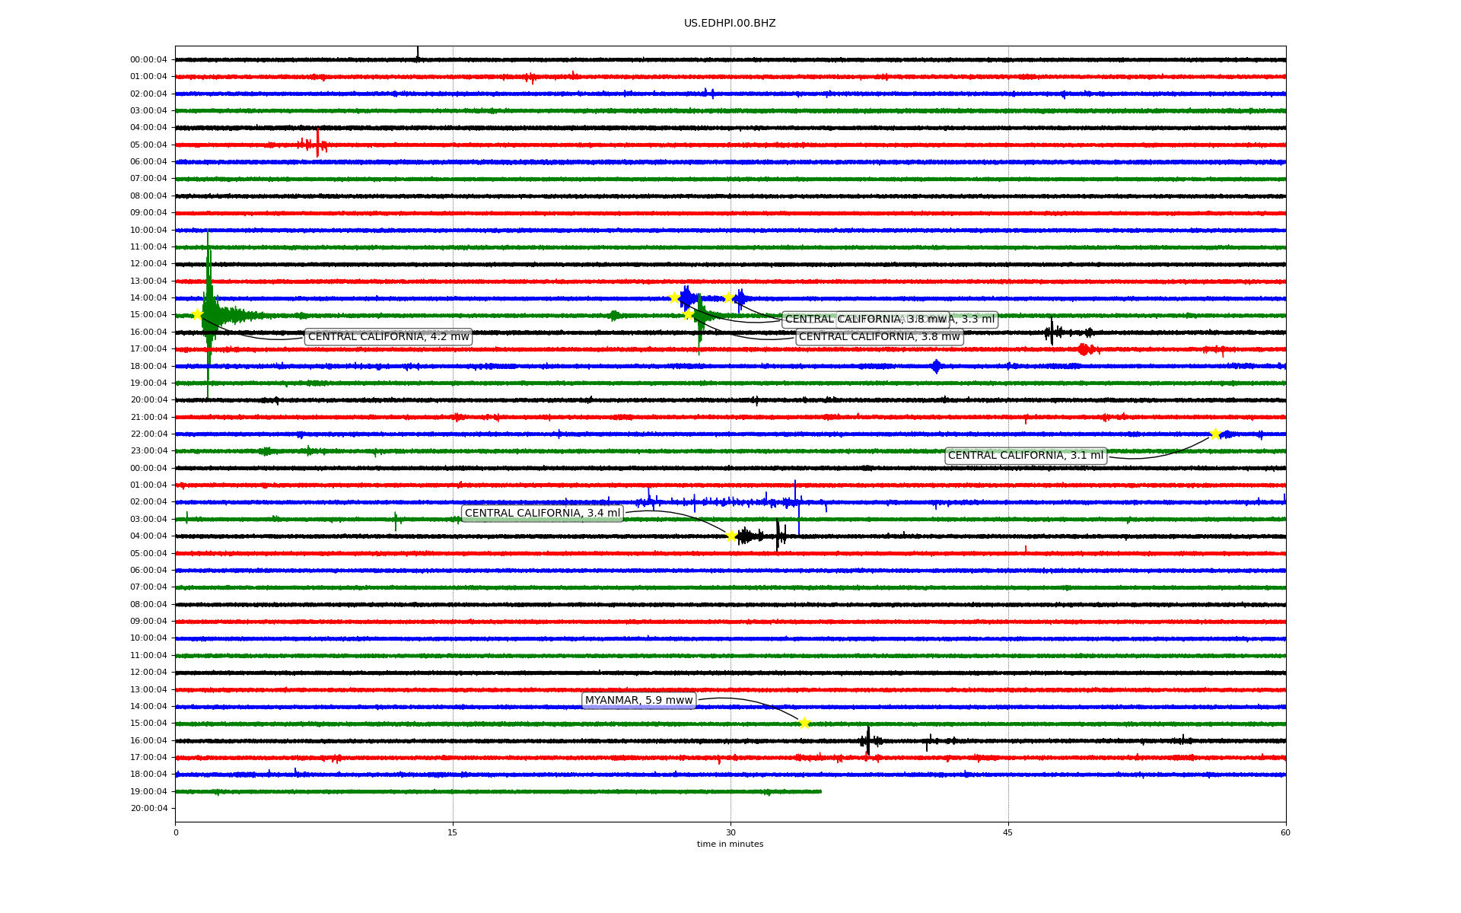Click the 22:00:04 trace time label
The width and height of the screenshot is (1461, 913).
(148, 434)
